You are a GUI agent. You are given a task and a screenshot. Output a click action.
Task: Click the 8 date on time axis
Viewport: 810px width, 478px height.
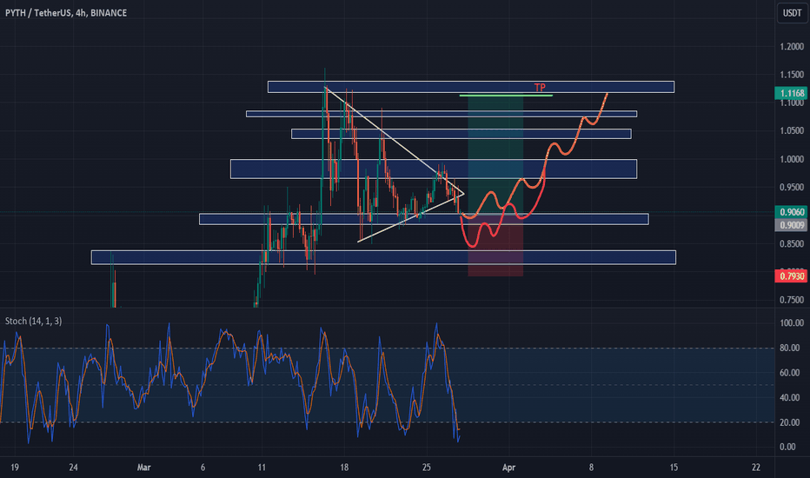591,468
